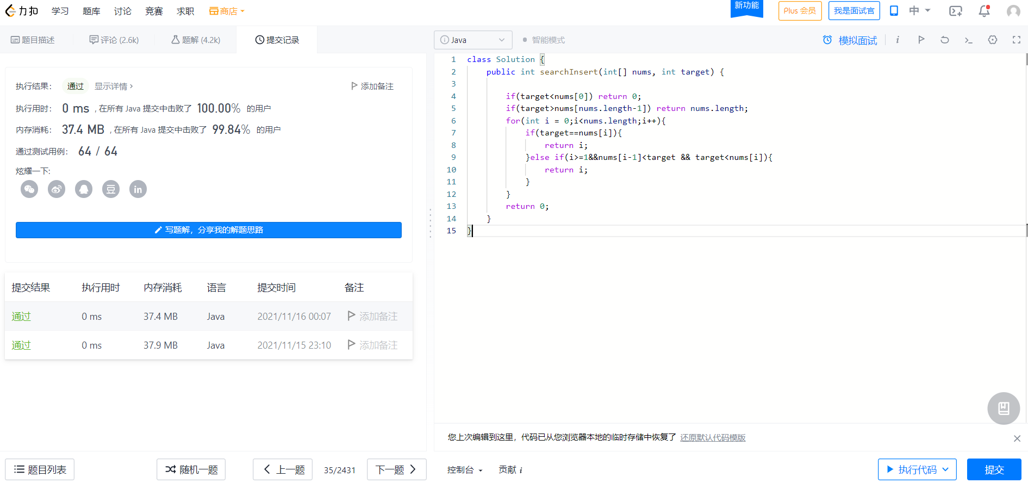
Task: Select the 提交记录 tab
Action: click(x=277, y=40)
